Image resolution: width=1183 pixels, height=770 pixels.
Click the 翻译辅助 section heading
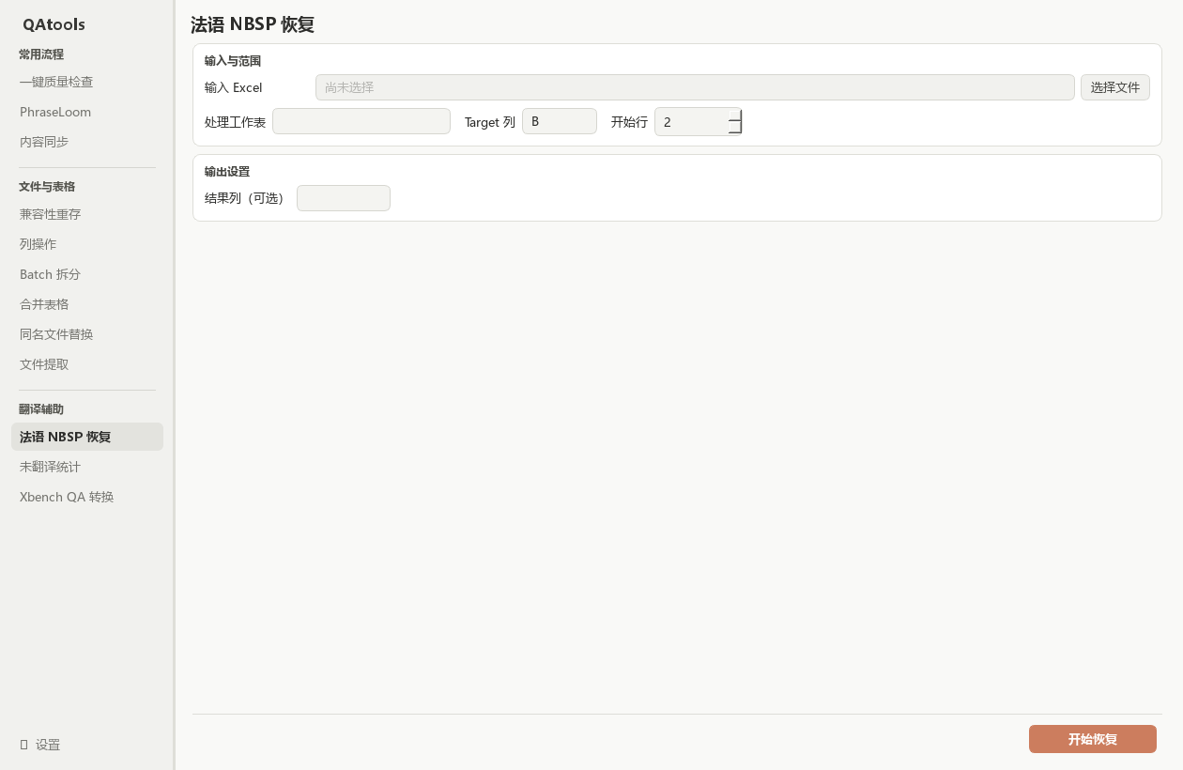tap(41, 409)
